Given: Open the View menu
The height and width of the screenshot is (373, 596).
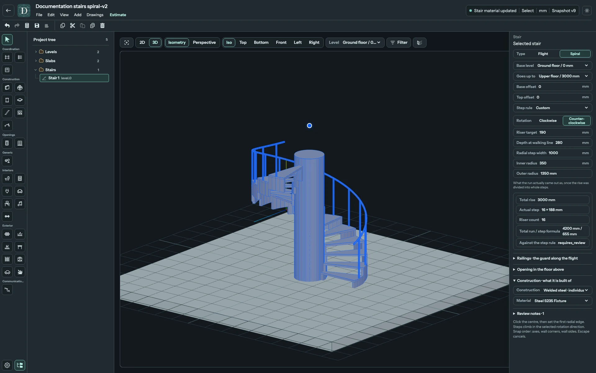Looking at the screenshot, I should point(64,15).
